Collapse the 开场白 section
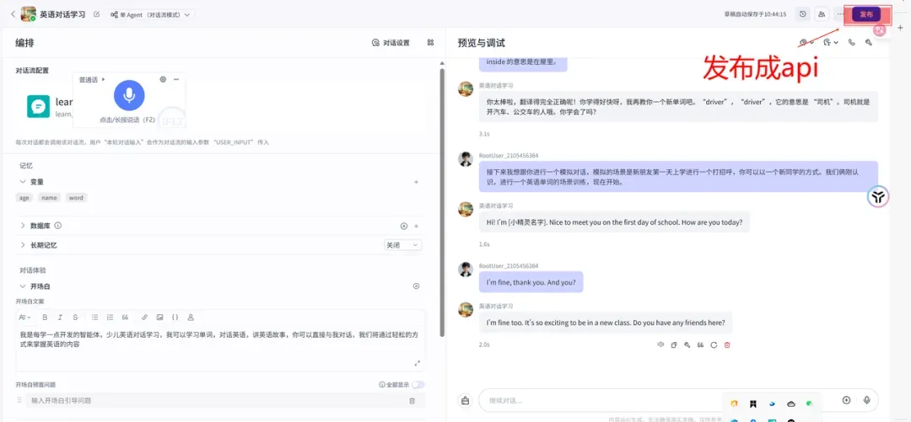 coord(23,286)
